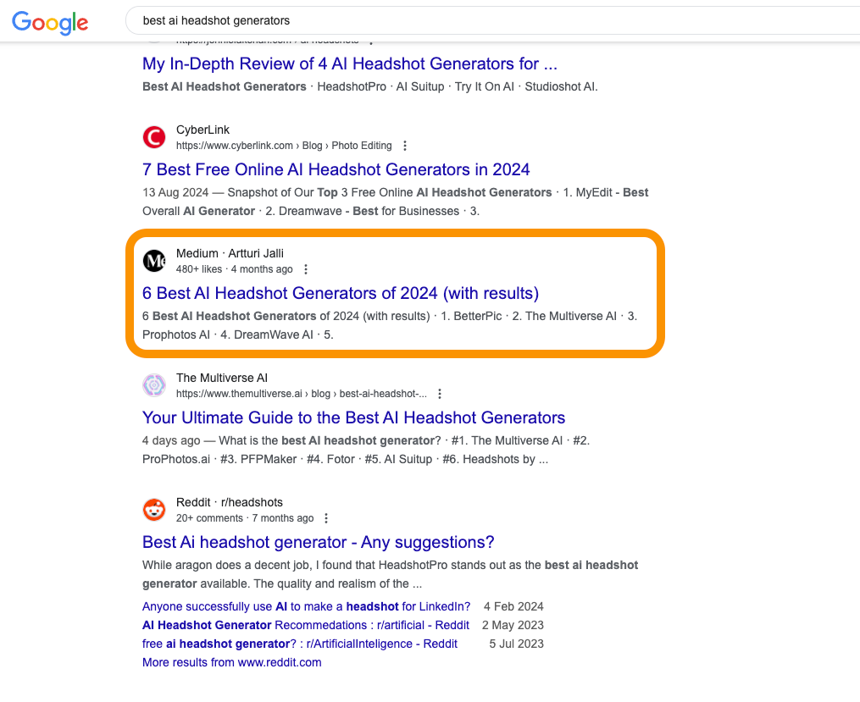Click the cyberlink.com Blog Photo Editing URL
This screenshot has height=702, width=860.
point(284,146)
